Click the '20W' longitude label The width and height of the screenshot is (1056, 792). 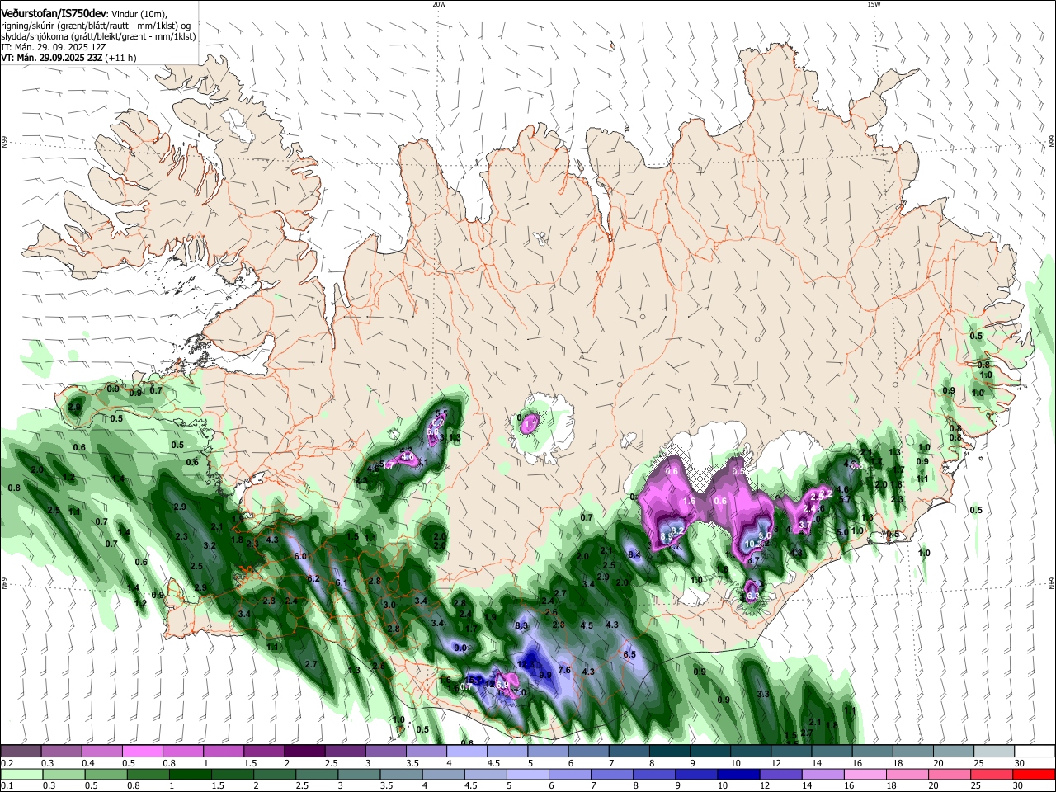click(x=439, y=4)
